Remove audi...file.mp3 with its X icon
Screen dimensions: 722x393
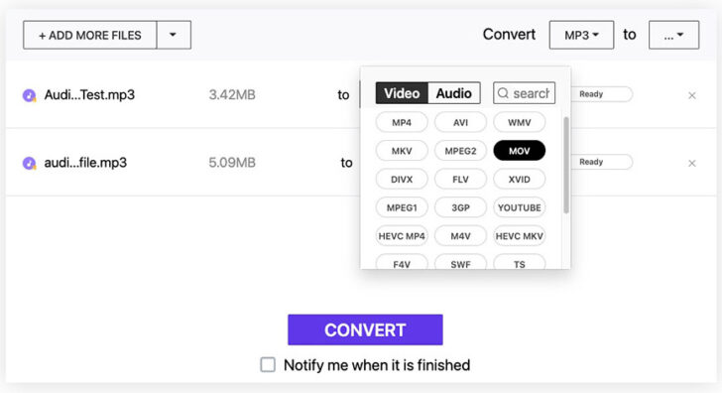(x=691, y=163)
